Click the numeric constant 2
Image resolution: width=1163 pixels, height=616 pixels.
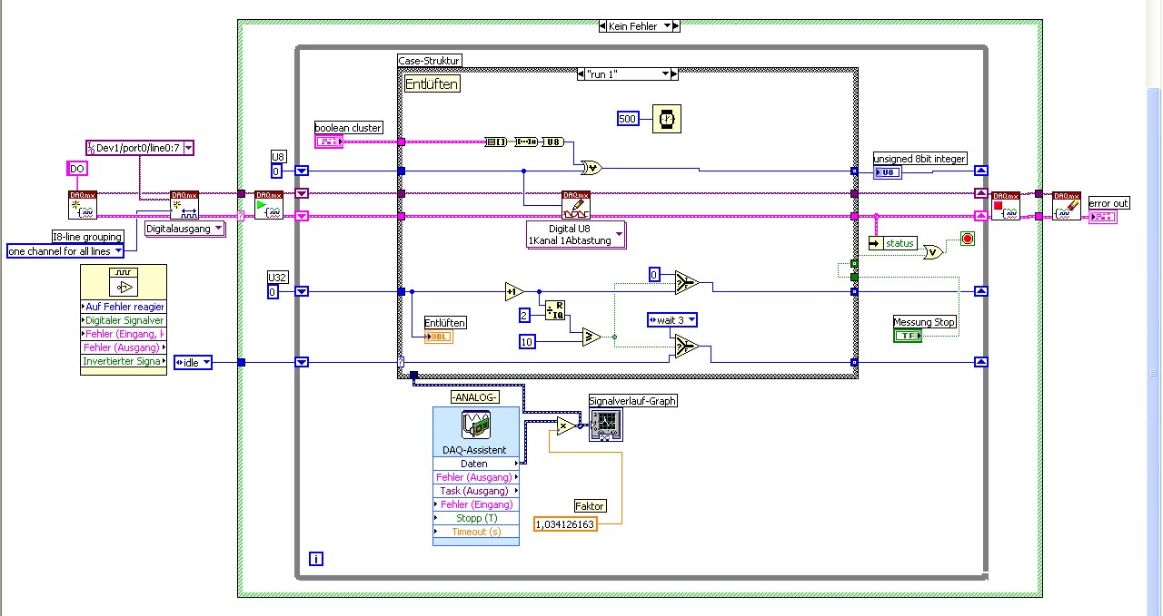(x=524, y=315)
